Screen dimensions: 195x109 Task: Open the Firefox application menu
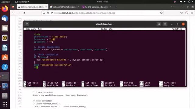(192, 13)
